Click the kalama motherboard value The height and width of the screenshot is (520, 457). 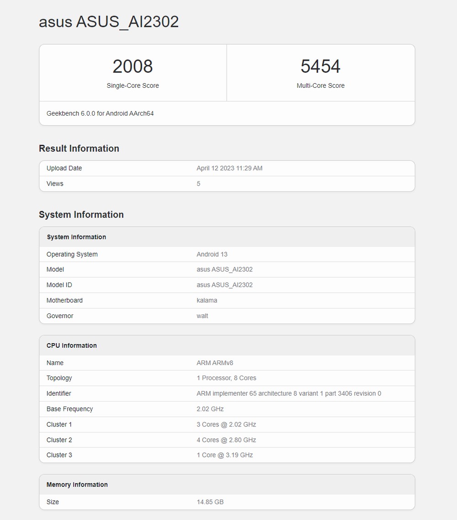[207, 301]
